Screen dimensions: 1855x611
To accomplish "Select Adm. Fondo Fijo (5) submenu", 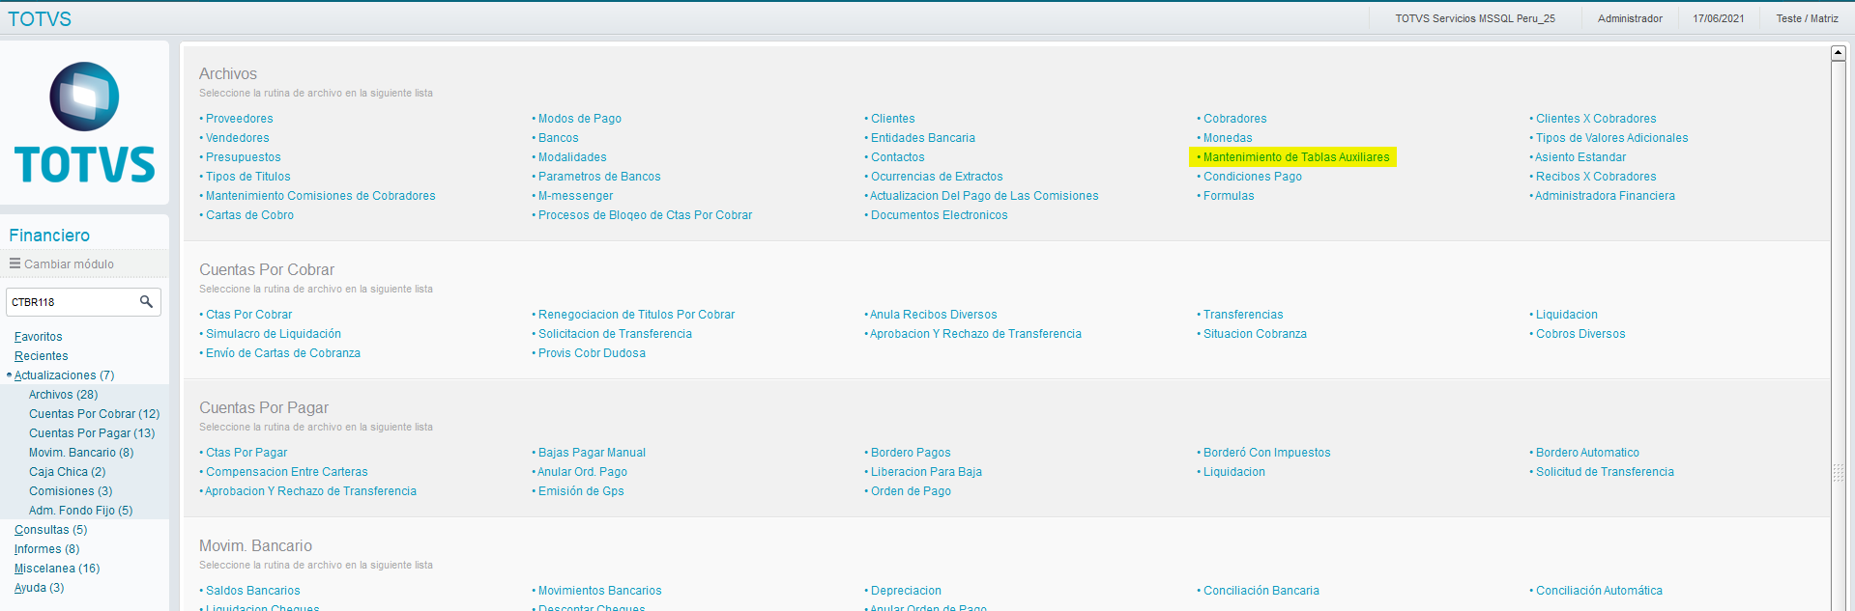I will point(81,511).
